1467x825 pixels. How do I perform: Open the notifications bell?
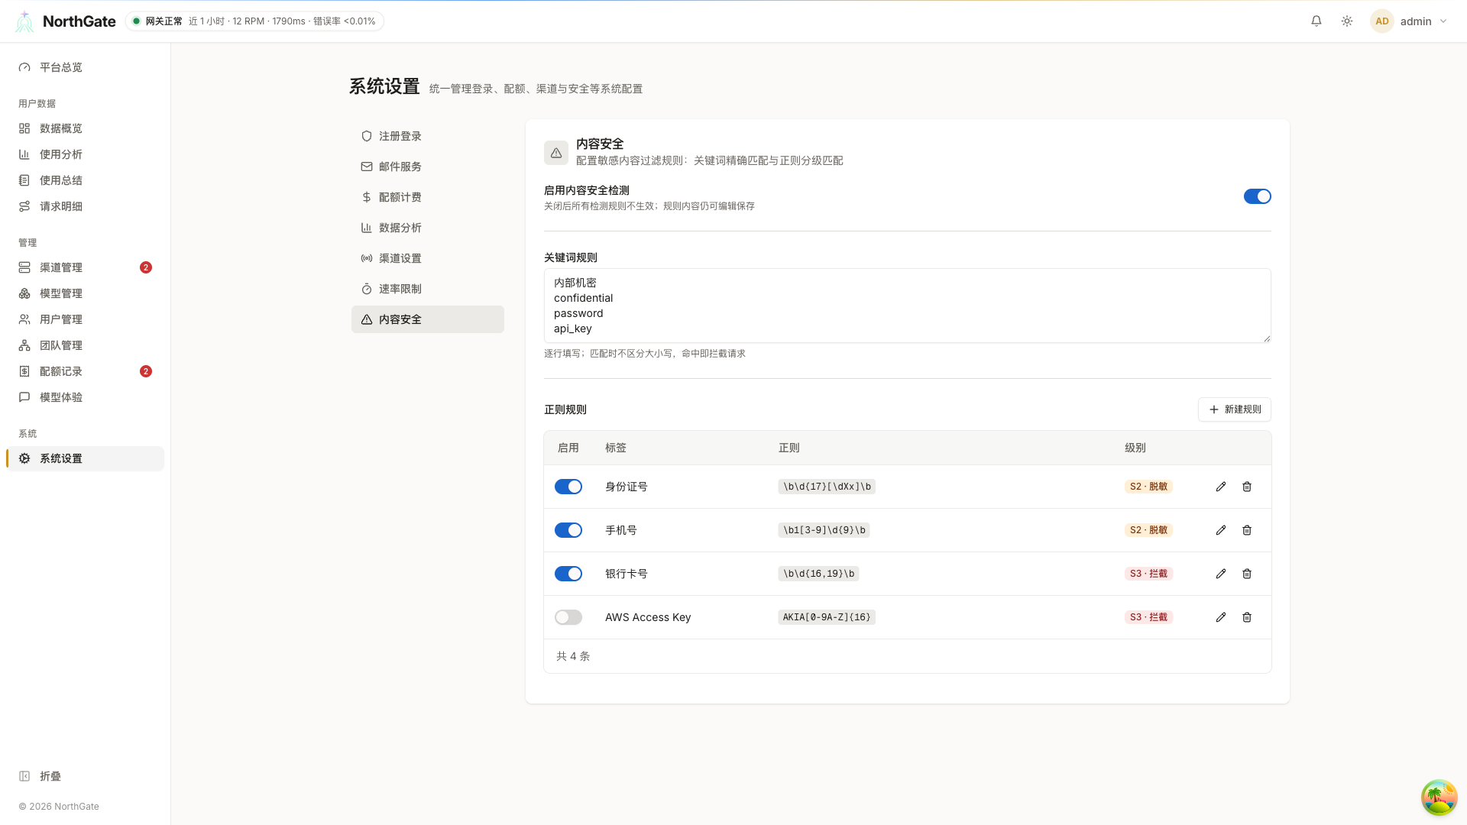click(x=1316, y=21)
